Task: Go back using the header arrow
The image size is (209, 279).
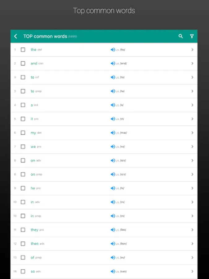Action: pyautogui.click(x=16, y=36)
